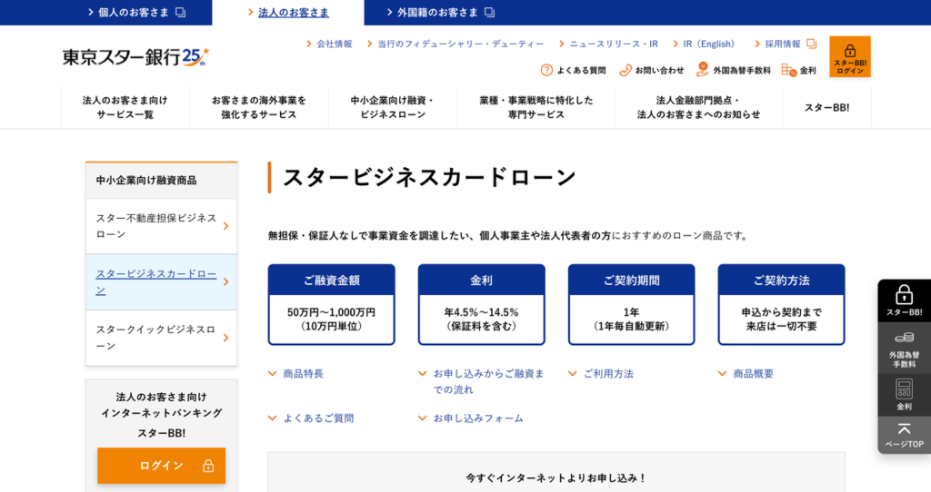The height and width of the screenshot is (492, 931).
Task: Click the よくある質問 question mark icon
Action: (x=546, y=70)
